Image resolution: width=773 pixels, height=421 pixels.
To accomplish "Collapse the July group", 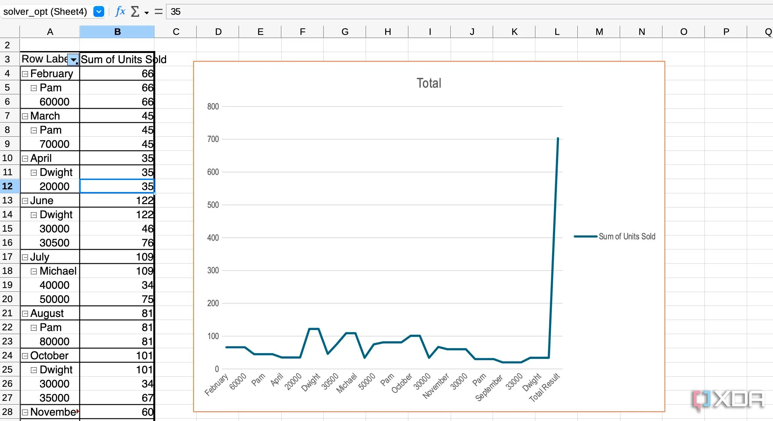I will (x=25, y=257).
